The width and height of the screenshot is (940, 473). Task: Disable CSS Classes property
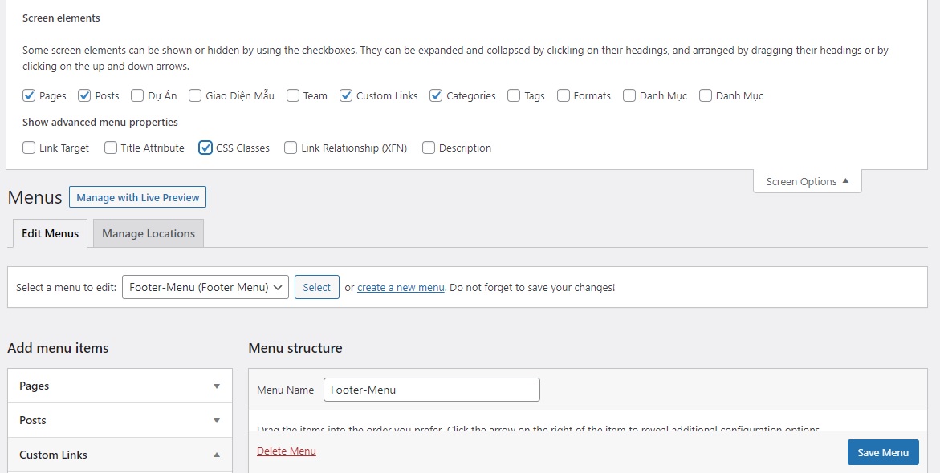[x=205, y=148]
